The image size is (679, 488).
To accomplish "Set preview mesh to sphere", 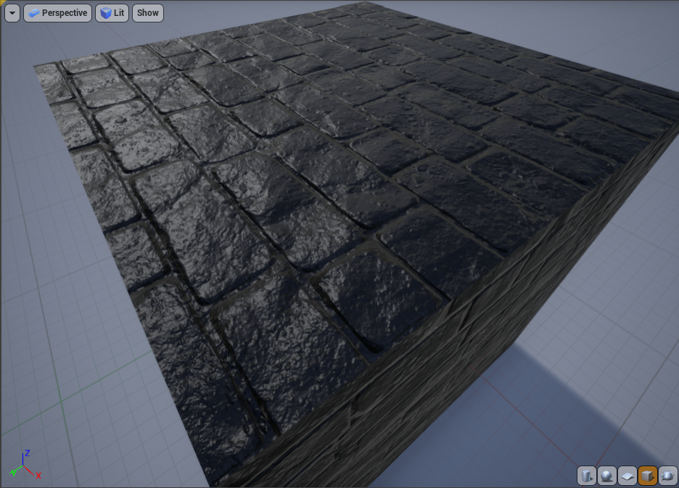I will [606, 476].
